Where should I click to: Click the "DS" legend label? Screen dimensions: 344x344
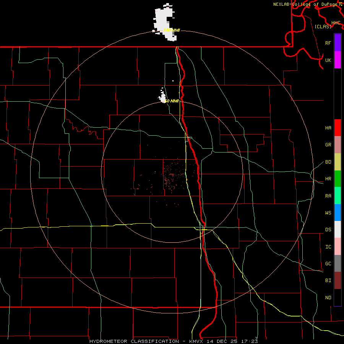pyautogui.click(x=328, y=229)
